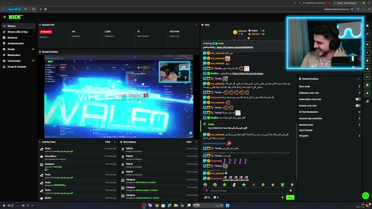Click PtozuQRnor in Activity Feed
The image size is (372, 209).
[x=51, y=156]
